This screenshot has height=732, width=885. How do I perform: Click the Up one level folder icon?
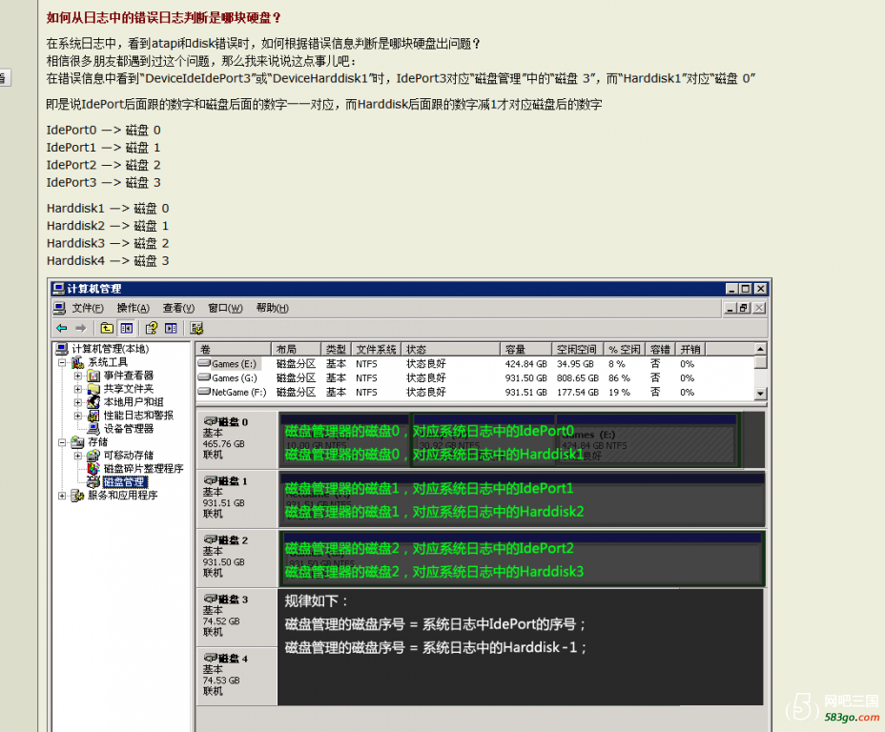coord(107,328)
